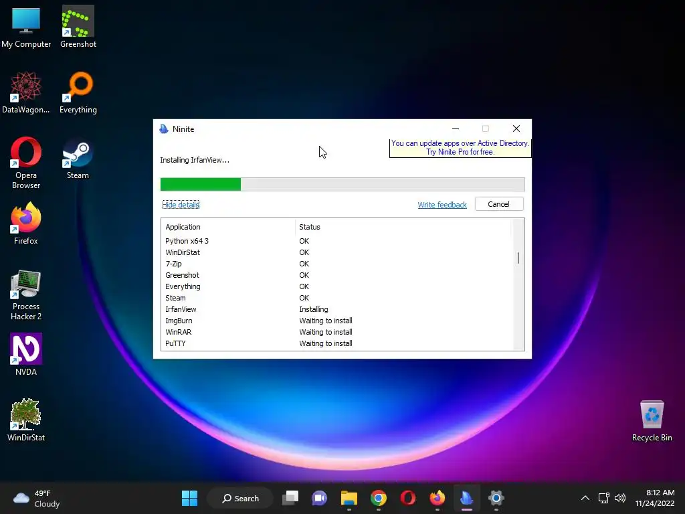Click Hide details link in Ninite
685x514 pixels.
click(x=181, y=205)
